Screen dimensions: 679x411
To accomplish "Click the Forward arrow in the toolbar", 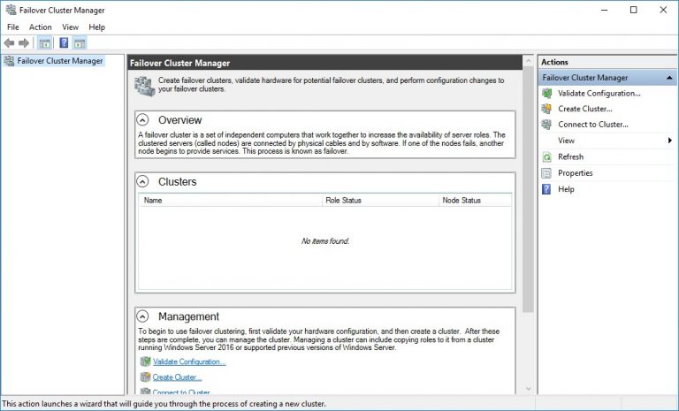I will coord(24,43).
